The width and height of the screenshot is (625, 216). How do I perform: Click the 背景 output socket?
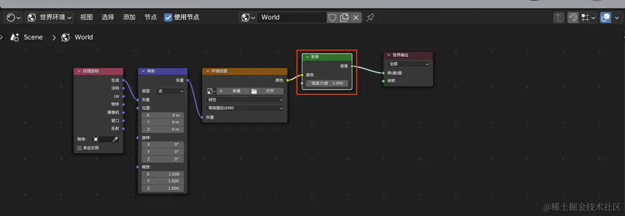(352, 66)
